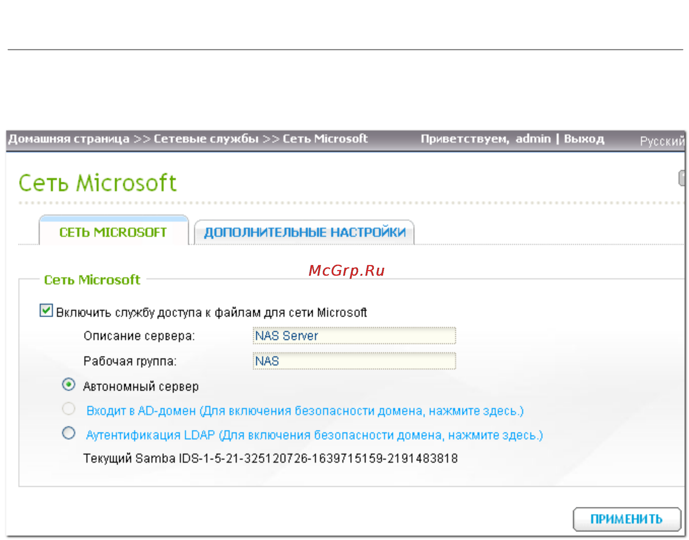Uncheck the Microsoft network file service checkbox
689x540 pixels.
click(46, 310)
